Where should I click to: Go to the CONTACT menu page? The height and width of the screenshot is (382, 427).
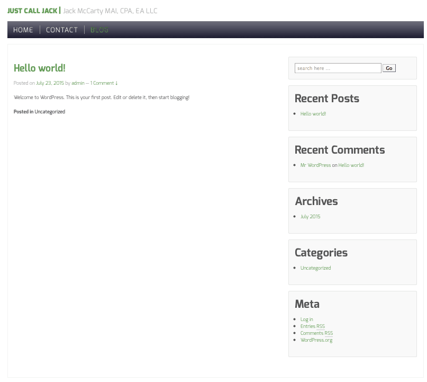62,30
